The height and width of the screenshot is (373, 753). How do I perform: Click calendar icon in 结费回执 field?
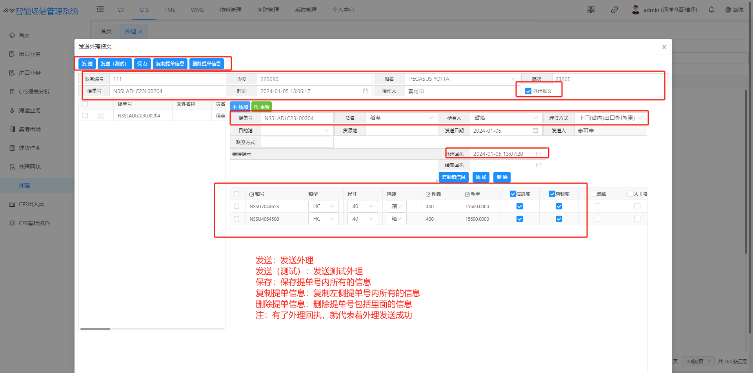(x=538, y=165)
